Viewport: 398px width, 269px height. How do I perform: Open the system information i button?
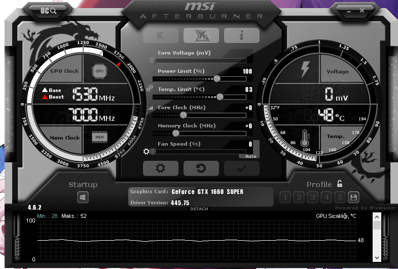242,35
